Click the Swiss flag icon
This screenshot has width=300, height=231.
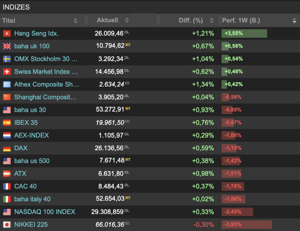coord(7,72)
